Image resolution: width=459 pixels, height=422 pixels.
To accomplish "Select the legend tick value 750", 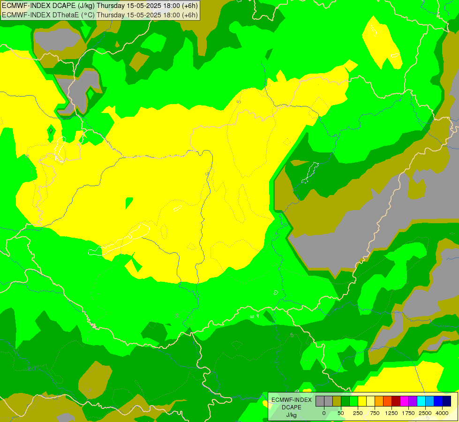I will pyautogui.click(x=375, y=413).
